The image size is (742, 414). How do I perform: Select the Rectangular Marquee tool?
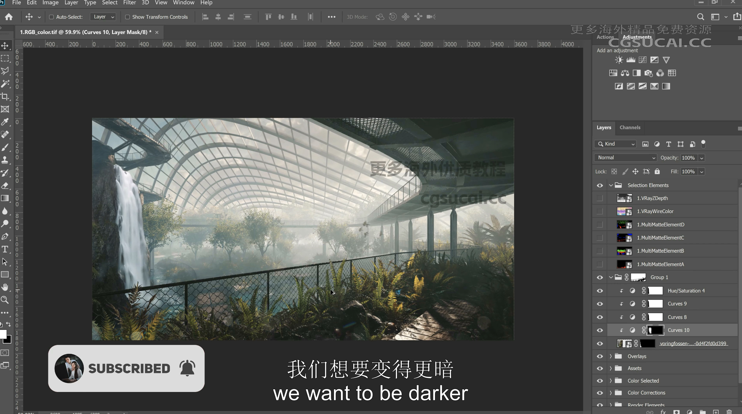pyautogui.click(x=5, y=58)
